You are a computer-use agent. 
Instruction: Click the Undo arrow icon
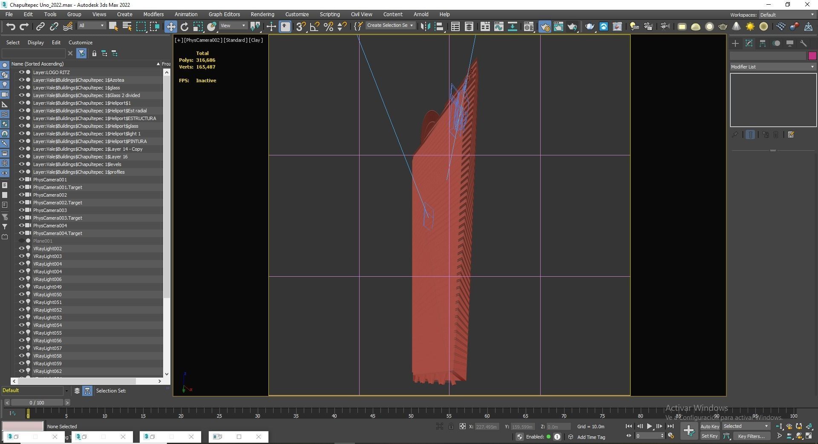[x=11, y=26]
